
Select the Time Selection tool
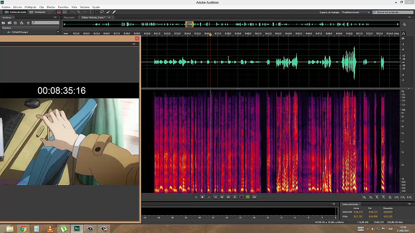90,12
